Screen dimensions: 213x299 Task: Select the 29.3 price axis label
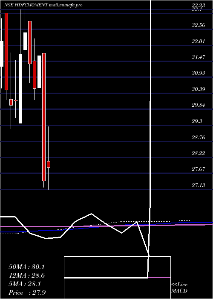[x=197, y=121]
